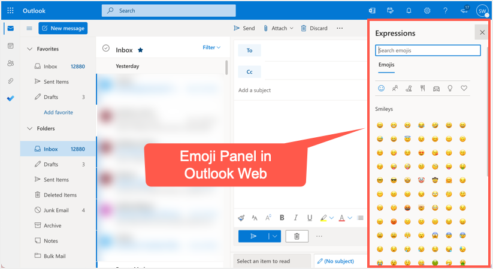
Task: Open the font color dropdown arrow
Action: click(x=350, y=217)
